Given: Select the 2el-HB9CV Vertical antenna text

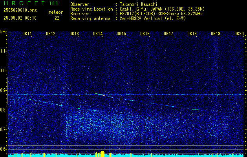Looking at the screenshot, I should (153, 18).
